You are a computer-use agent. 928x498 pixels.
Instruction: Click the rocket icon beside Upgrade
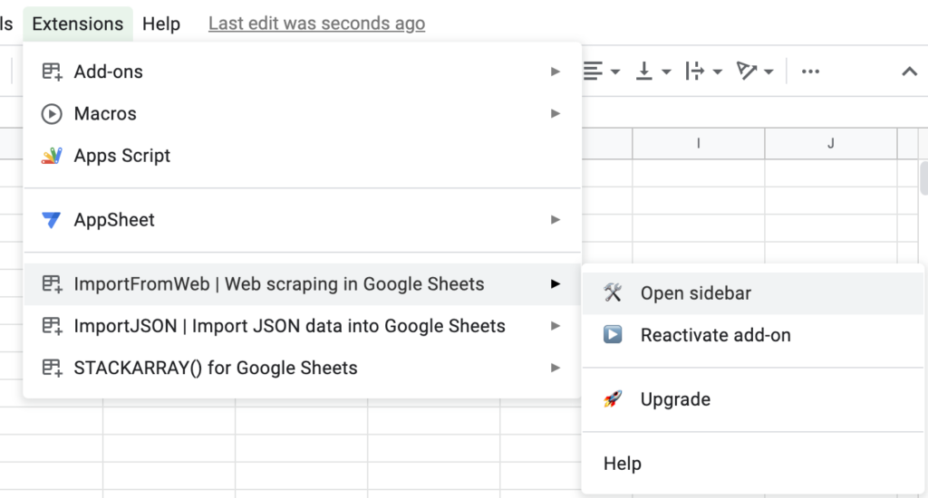(613, 399)
